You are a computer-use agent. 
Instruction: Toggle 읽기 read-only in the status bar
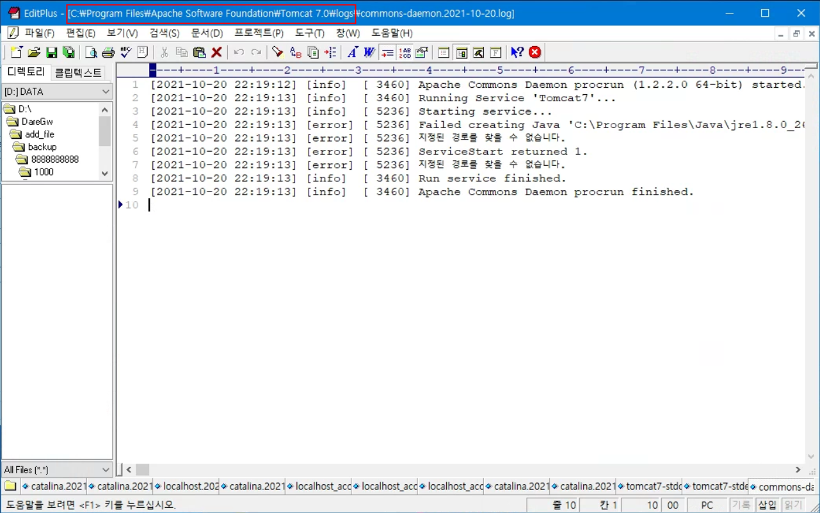[792, 505]
